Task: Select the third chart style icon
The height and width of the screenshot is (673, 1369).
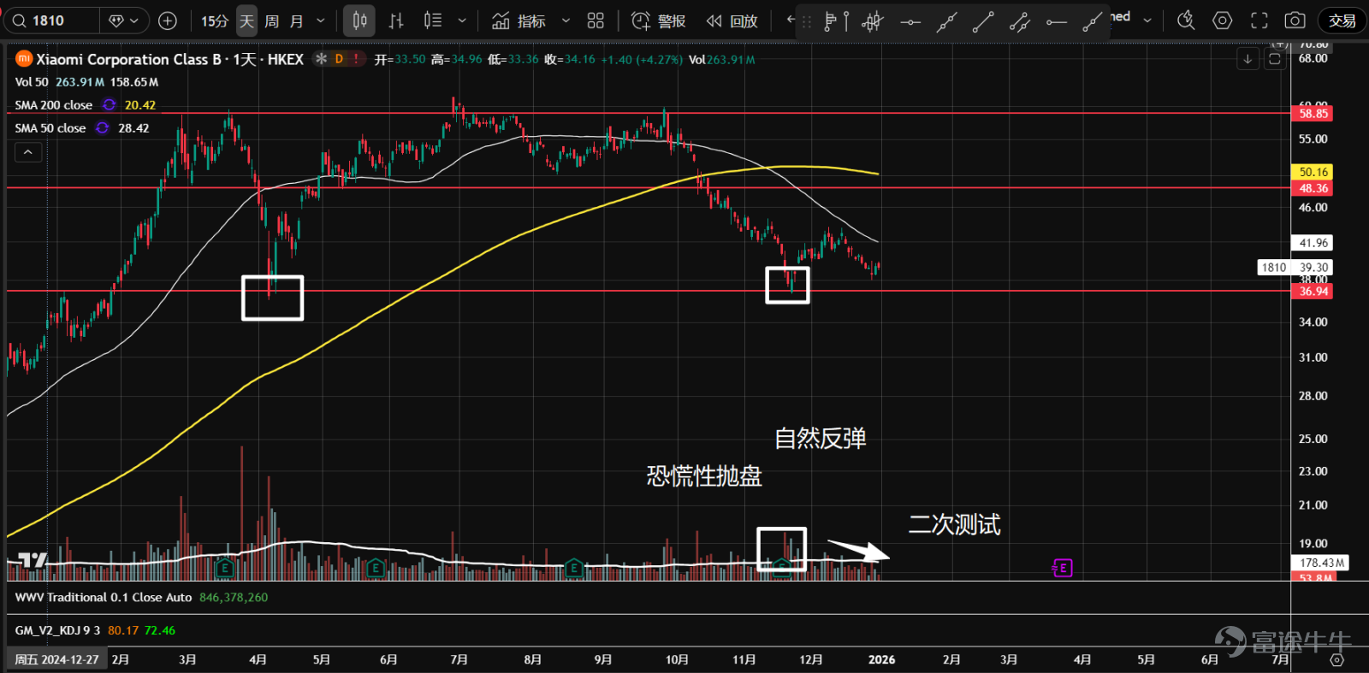Action: tap(433, 21)
